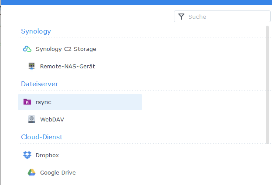272x185 pixels.
Task: Click the Google Drive logo icon
Action: pos(31,172)
